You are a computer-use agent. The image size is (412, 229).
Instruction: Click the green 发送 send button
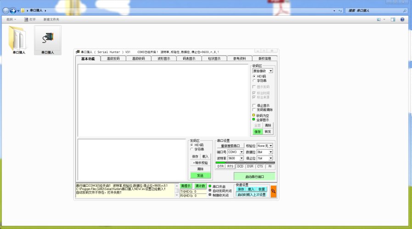click(x=200, y=175)
